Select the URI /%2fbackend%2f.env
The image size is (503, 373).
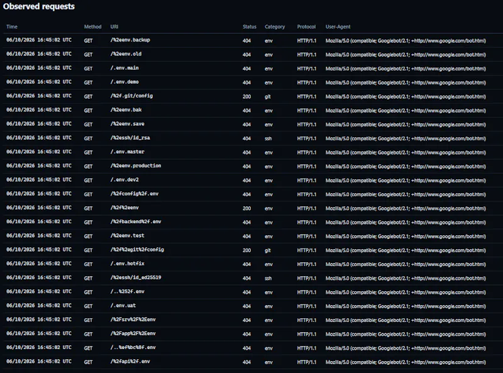[136, 221]
